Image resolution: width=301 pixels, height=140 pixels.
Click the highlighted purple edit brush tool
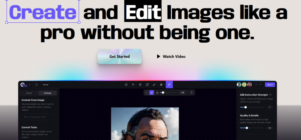point(169,84)
